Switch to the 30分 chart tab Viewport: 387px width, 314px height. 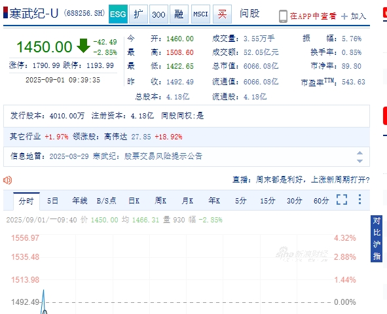coord(295,201)
